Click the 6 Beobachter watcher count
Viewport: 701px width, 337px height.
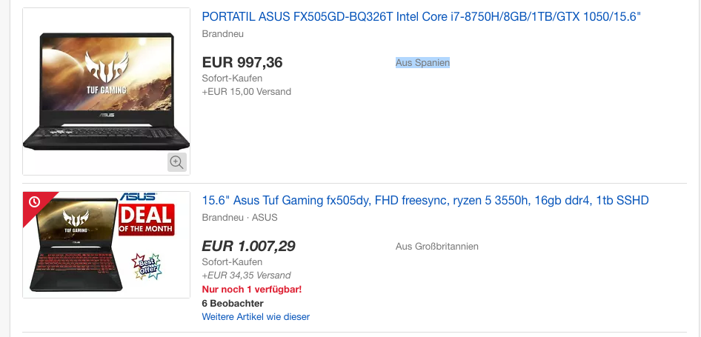232,304
